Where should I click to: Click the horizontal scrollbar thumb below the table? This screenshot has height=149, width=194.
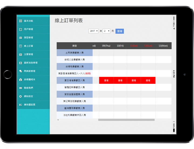pyautogui.click(x=126, y=120)
